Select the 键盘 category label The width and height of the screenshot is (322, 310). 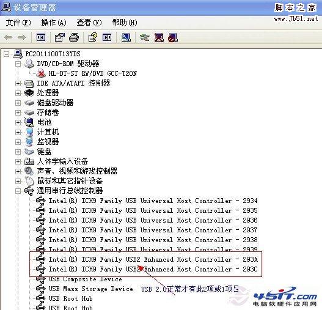[x=44, y=152]
